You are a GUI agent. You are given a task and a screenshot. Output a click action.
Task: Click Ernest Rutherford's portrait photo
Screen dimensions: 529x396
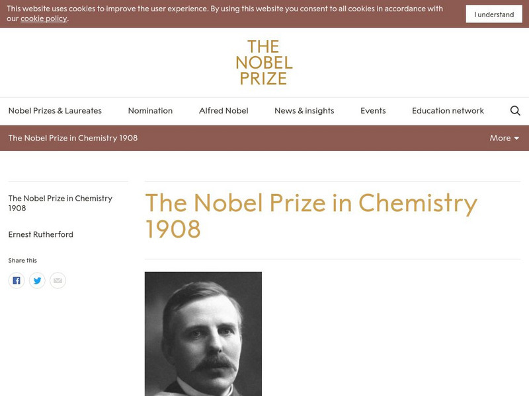pyautogui.click(x=203, y=333)
